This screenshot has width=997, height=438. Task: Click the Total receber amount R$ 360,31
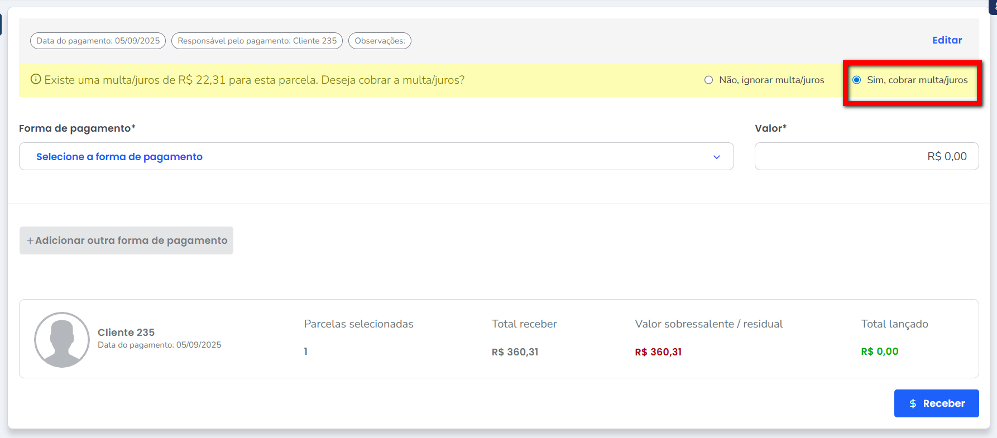[x=515, y=352]
